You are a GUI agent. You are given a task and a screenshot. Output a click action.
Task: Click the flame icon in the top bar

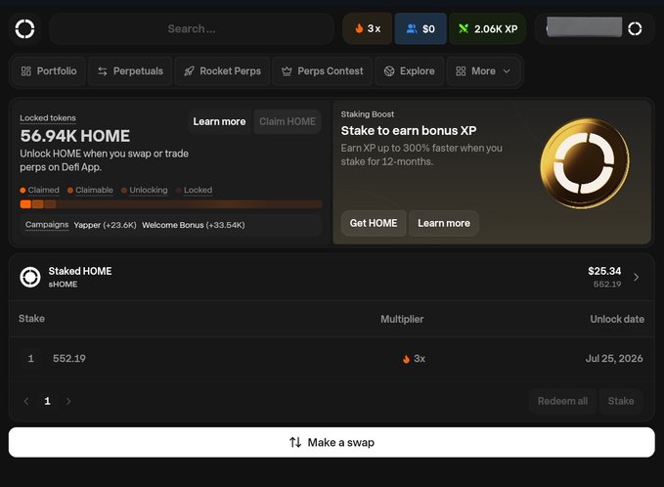click(359, 28)
